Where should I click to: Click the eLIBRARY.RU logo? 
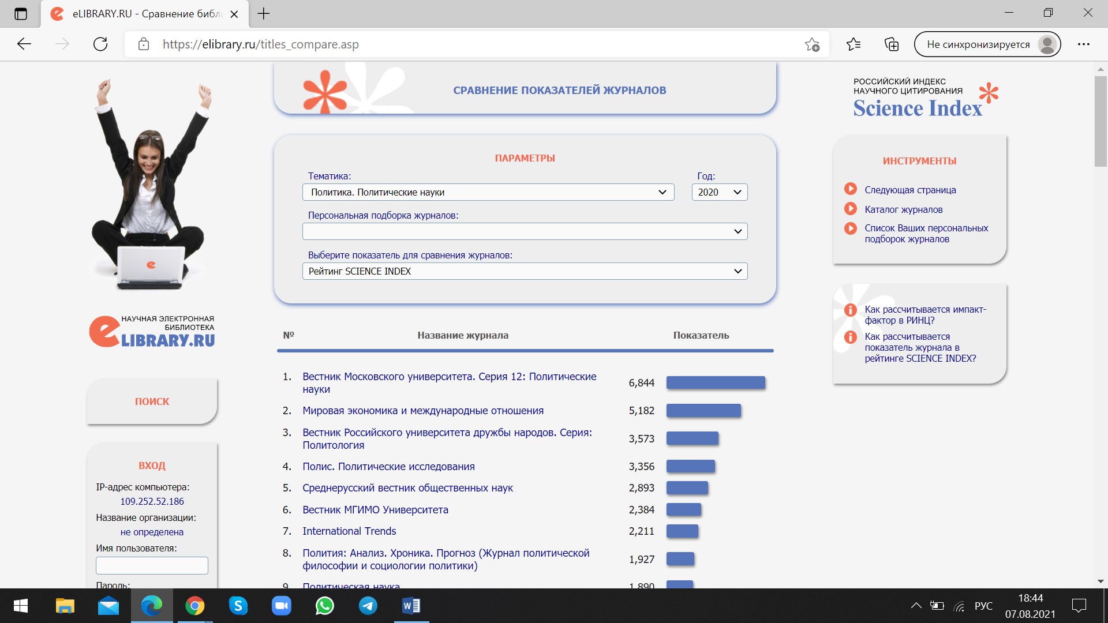(x=152, y=332)
